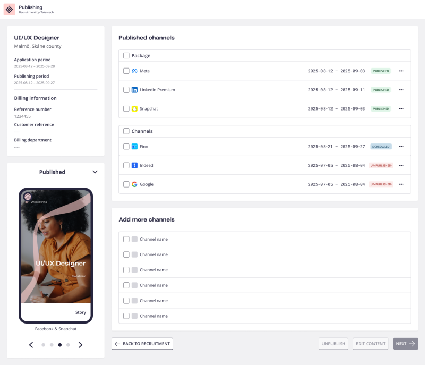Expand the Published preview dropdown chevron
425x365 pixels.
95,172
